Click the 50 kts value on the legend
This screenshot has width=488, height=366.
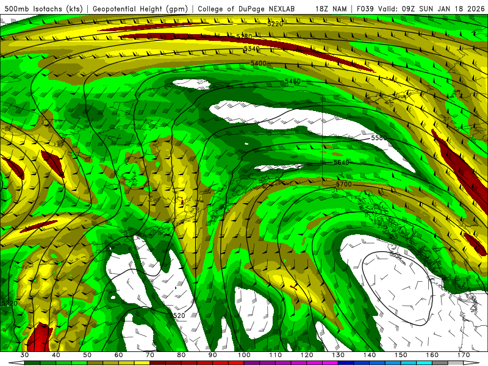click(87, 355)
